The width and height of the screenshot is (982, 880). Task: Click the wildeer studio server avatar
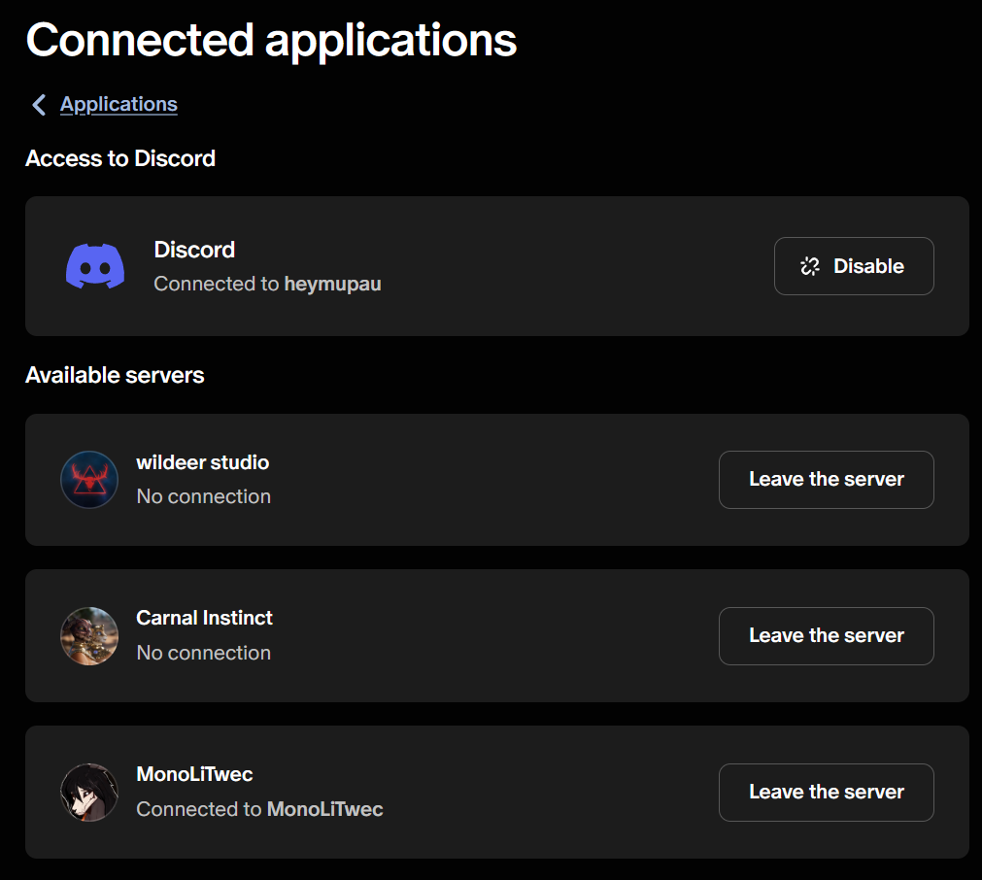89,480
